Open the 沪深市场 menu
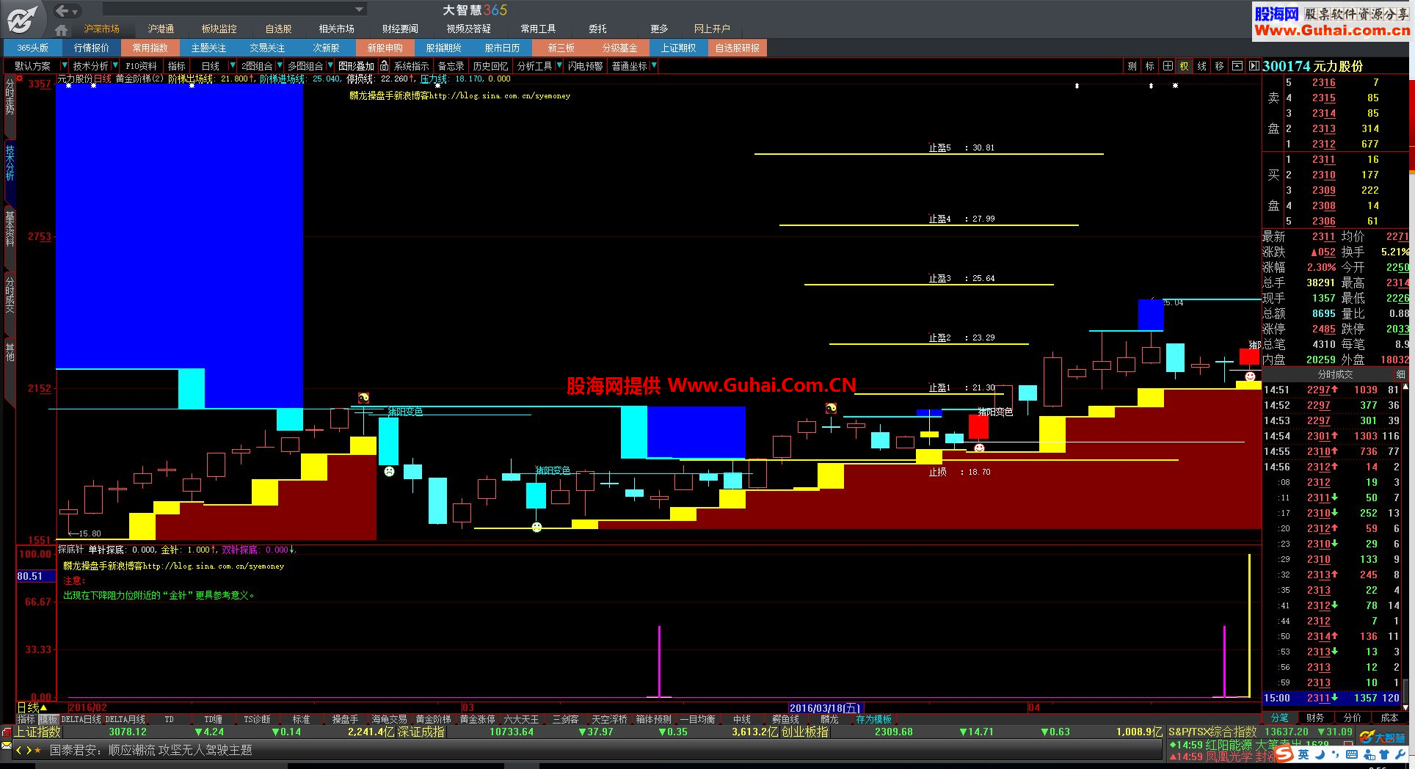The image size is (1415, 769). point(101,29)
